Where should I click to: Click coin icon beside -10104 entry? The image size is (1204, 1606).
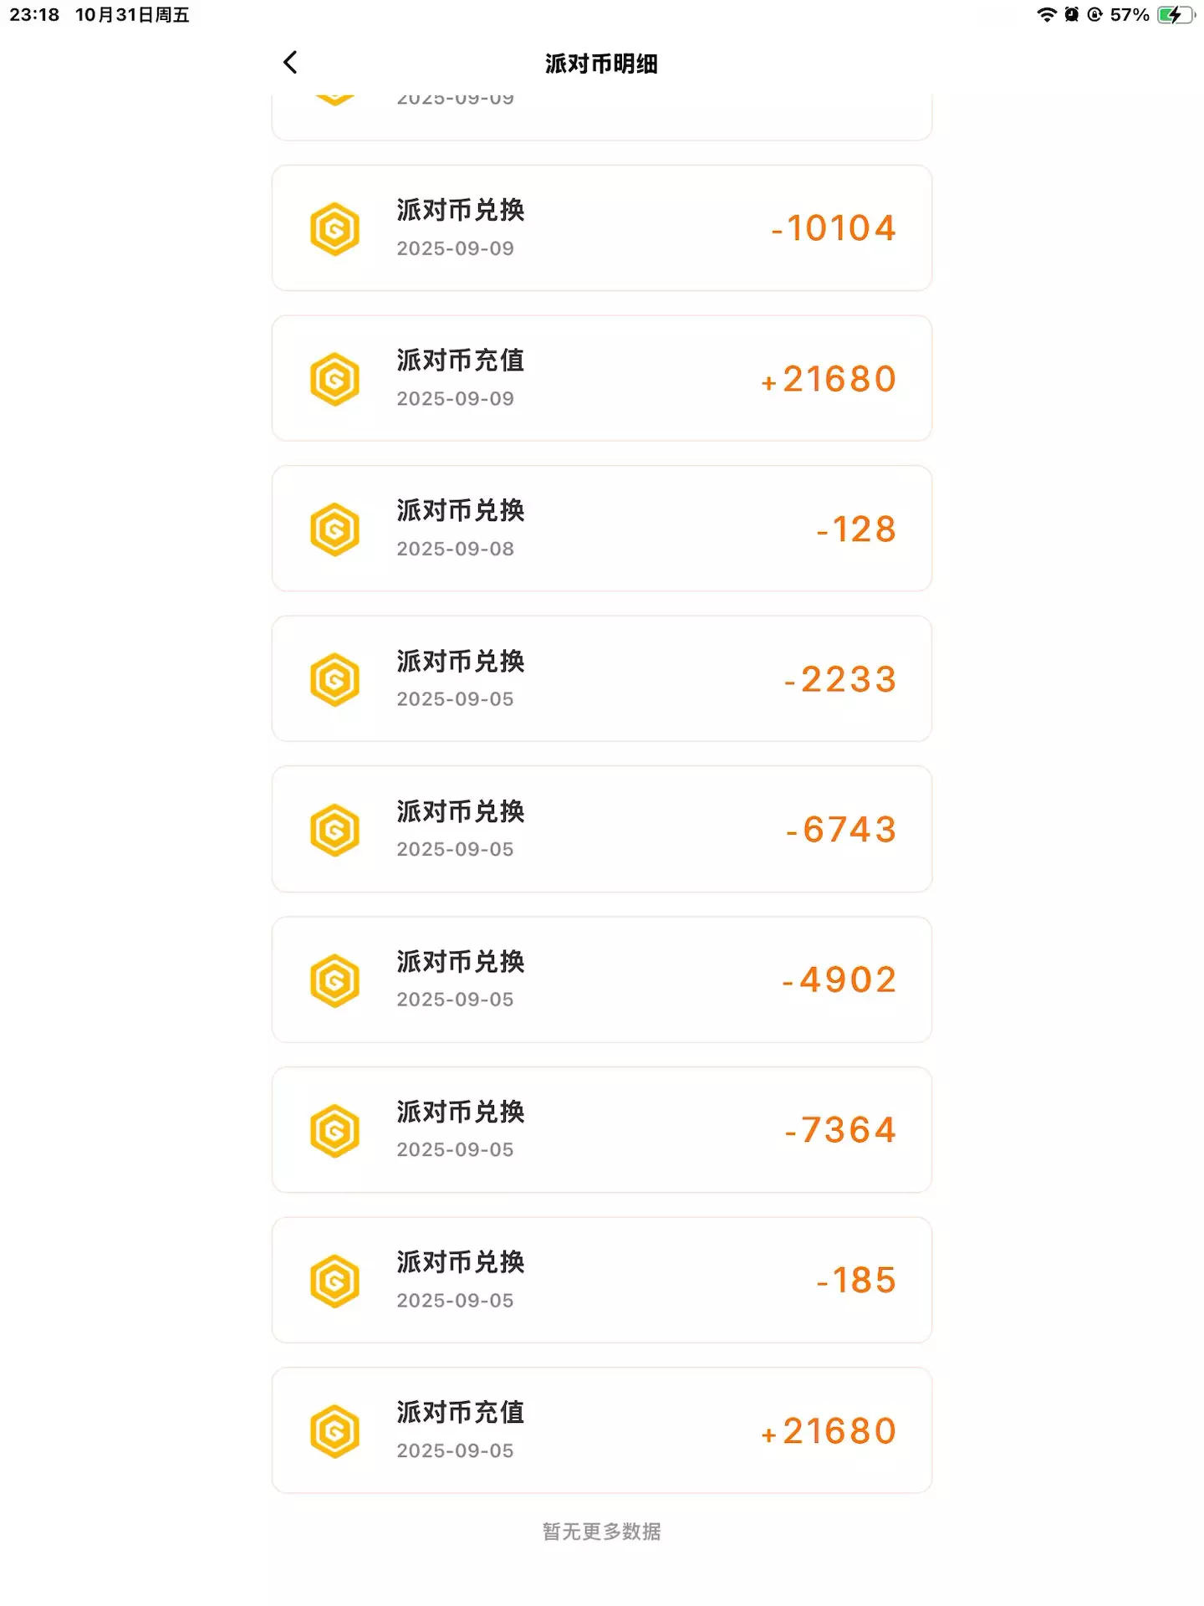coord(334,228)
